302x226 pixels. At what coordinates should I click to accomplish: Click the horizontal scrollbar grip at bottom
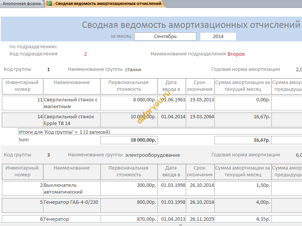[180, 224]
